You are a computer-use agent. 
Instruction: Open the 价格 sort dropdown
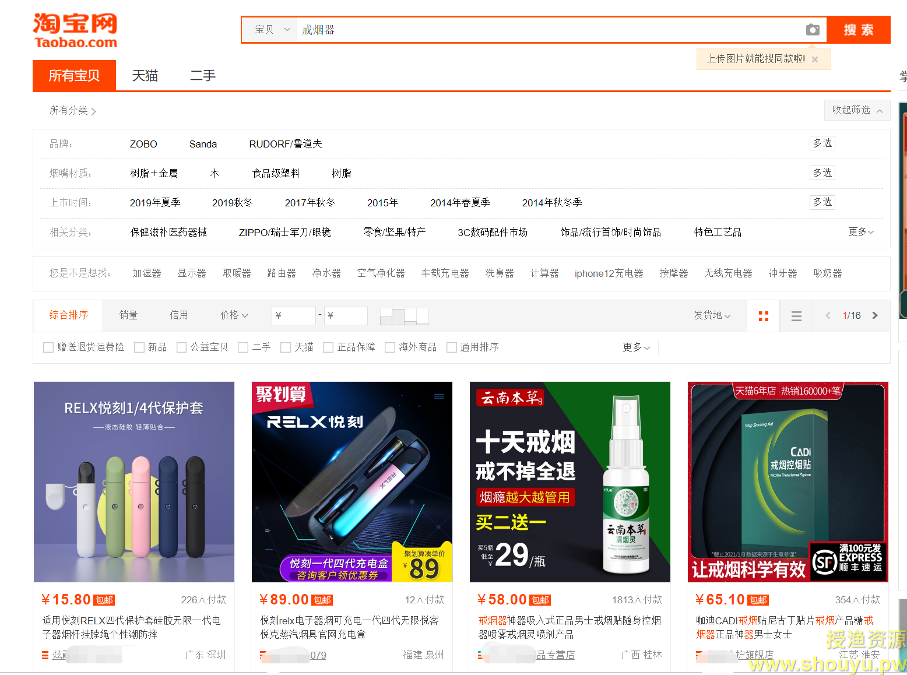click(234, 315)
